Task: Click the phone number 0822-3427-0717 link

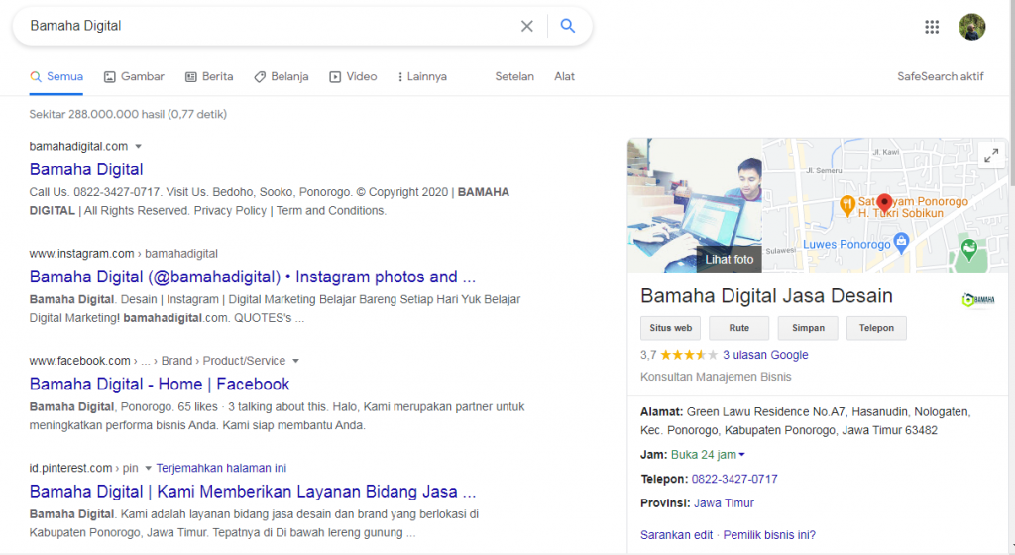Action: pos(734,480)
